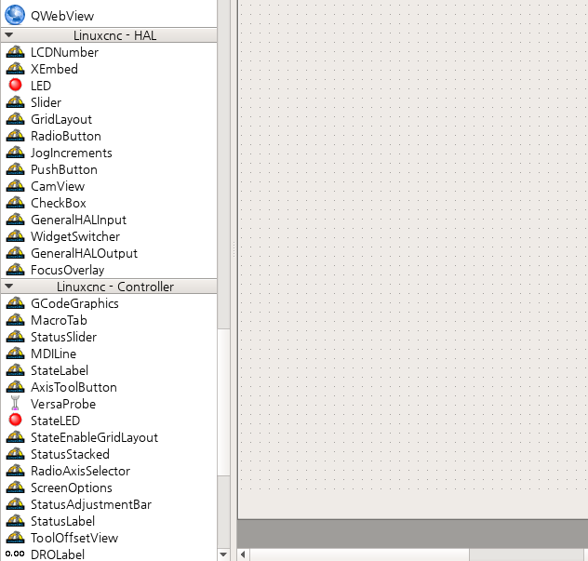Click the MacroTab widget icon
The image size is (588, 561).
point(16,320)
